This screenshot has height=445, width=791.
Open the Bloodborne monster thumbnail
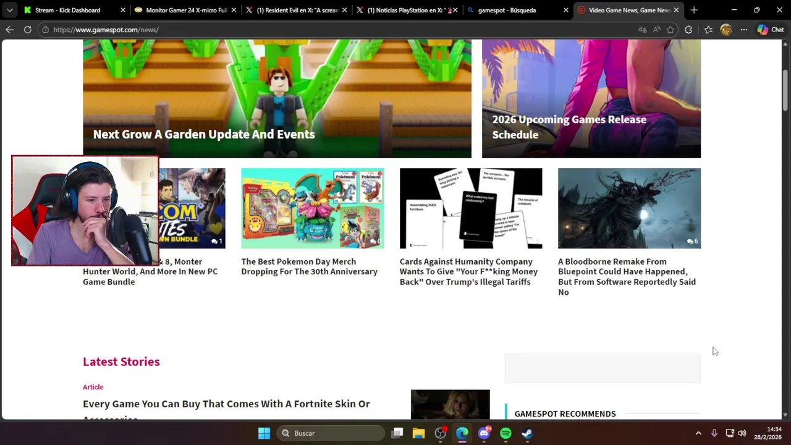click(x=629, y=208)
